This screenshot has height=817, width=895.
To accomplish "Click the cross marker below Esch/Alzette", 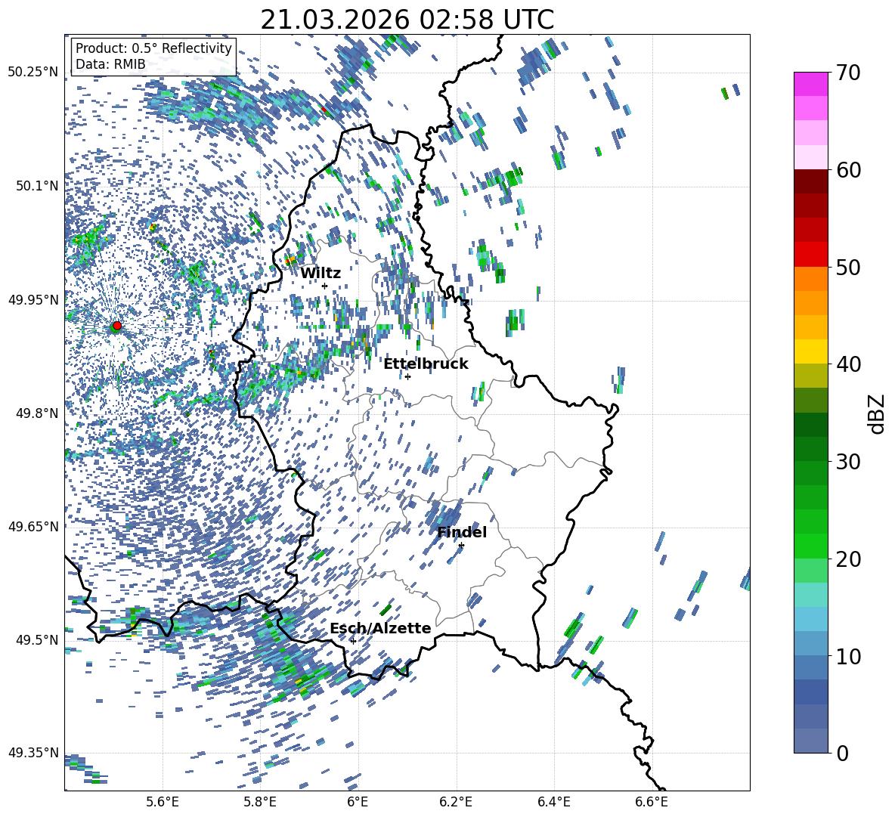I will 353,641.
